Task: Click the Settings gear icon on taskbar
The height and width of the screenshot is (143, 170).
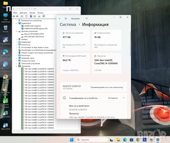Action: [x=158, y=140]
